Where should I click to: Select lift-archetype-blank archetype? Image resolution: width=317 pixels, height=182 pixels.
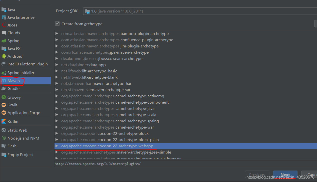click(x=186, y=77)
